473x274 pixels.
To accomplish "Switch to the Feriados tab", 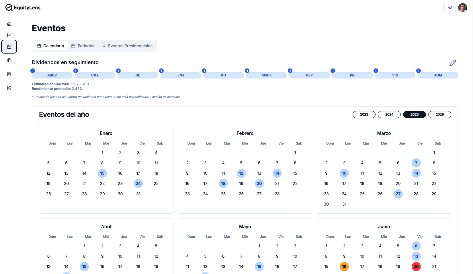I will point(83,46).
